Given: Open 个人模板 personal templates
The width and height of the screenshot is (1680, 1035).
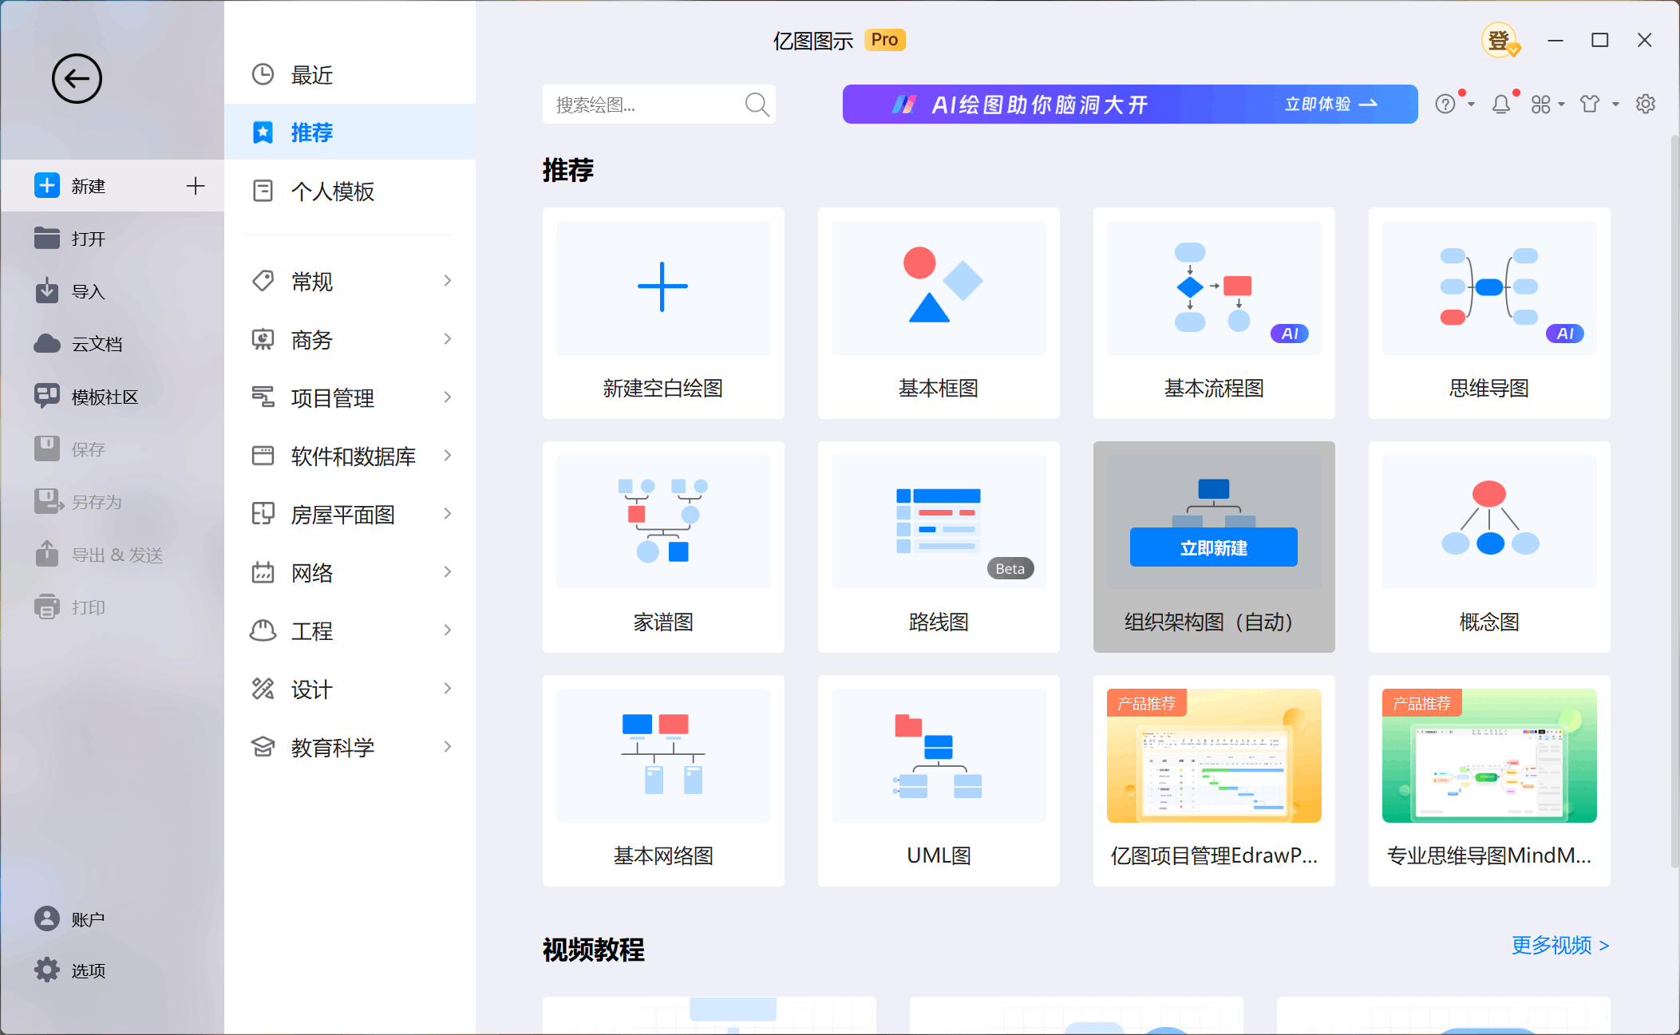Looking at the screenshot, I should (x=350, y=191).
